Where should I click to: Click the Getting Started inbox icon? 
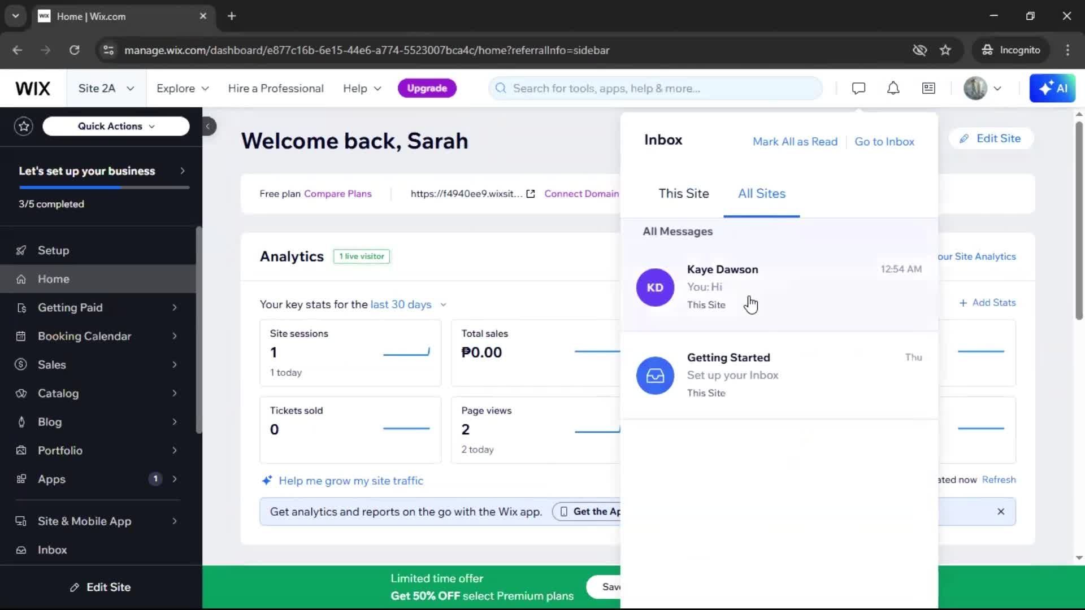(655, 376)
